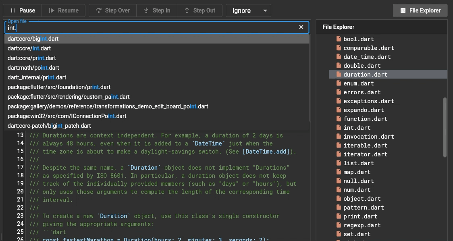The height and width of the screenshot is (241, 453).
Task: Select flutter rendering custom_paint.dart suggestion
Action: (157, 97)
